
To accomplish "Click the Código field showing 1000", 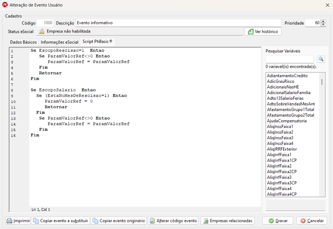I will point(45,23).
